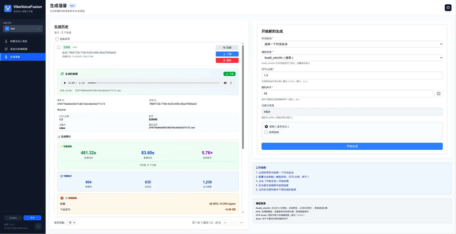Click the blue Start Generation button
This screenshot has height=234, width=456.
pos(352,146)
